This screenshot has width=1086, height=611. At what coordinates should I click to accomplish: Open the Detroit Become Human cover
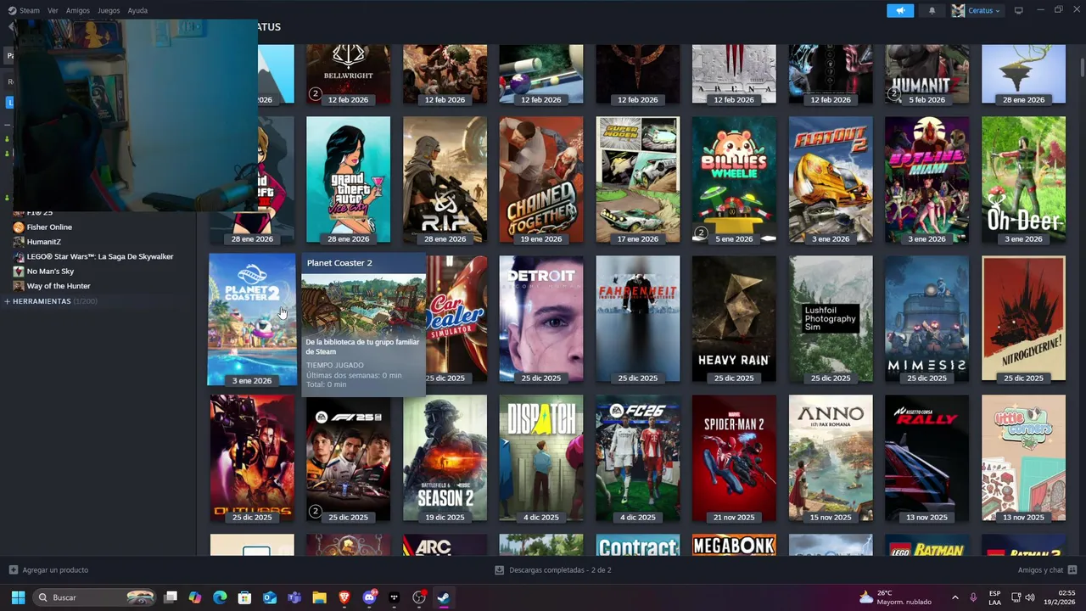541,318
